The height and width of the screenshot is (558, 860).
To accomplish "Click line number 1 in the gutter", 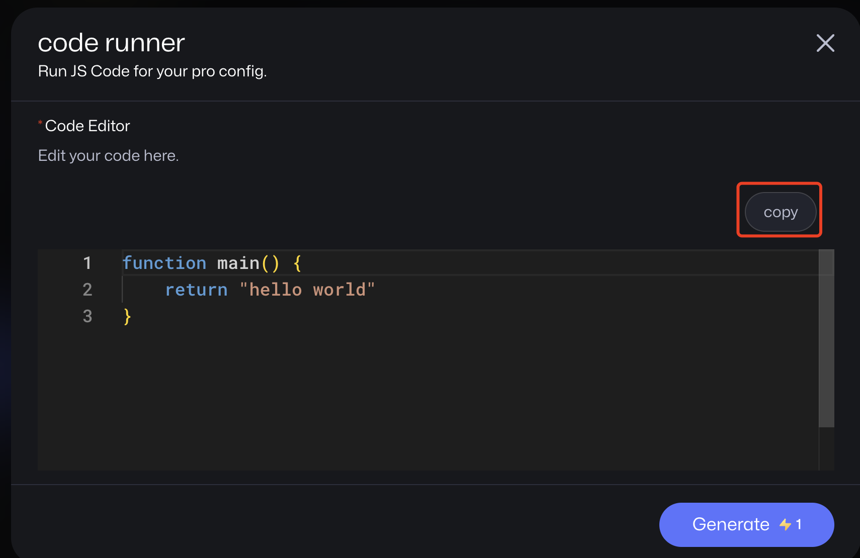I will tap(88, 263).
